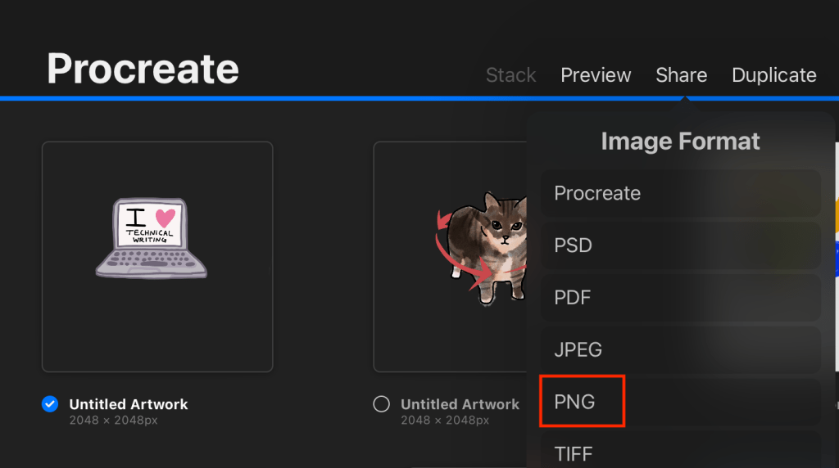Click the Procreate gallery title
839x468 pixels.
143,69
